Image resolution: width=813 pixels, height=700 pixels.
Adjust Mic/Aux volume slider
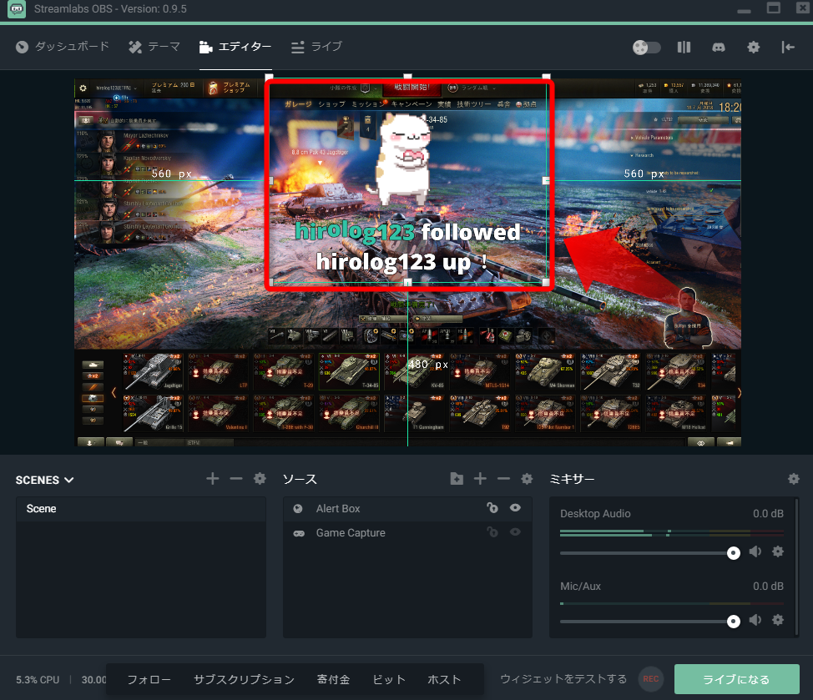[x=650, y=622]
